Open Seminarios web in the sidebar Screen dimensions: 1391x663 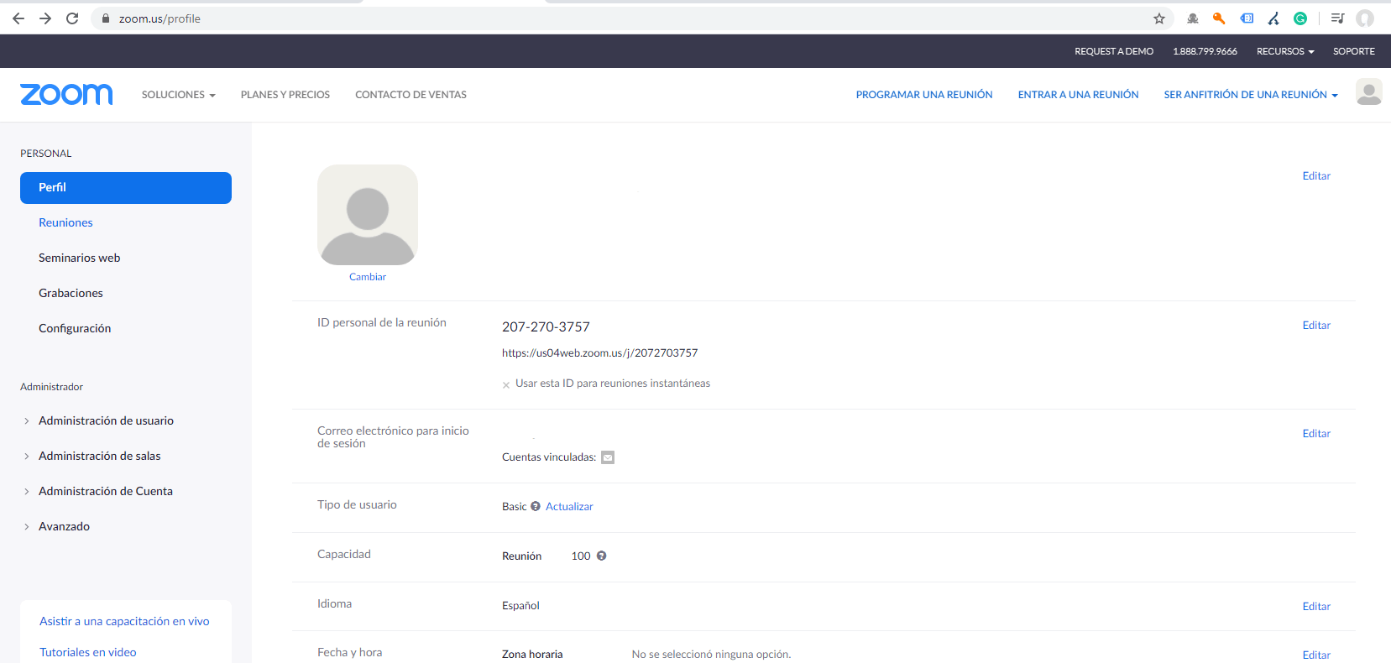tap(79, 258)
